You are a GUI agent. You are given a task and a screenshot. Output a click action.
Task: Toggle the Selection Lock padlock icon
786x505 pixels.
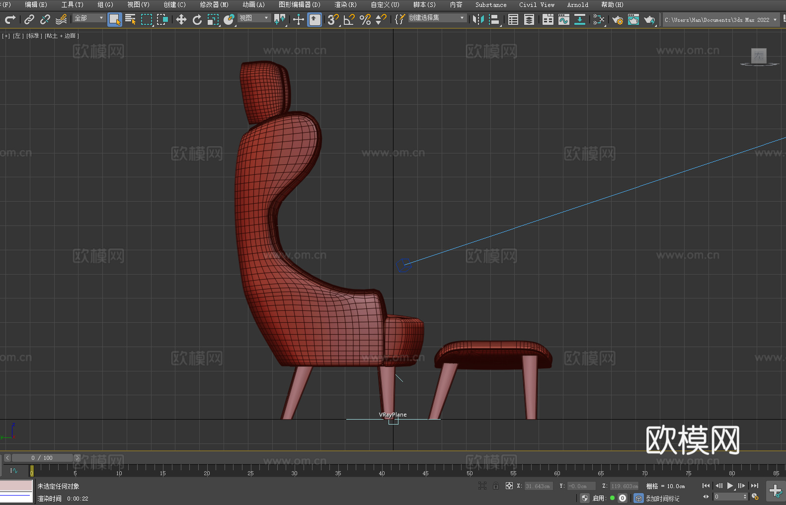click(x=496, y=486)
